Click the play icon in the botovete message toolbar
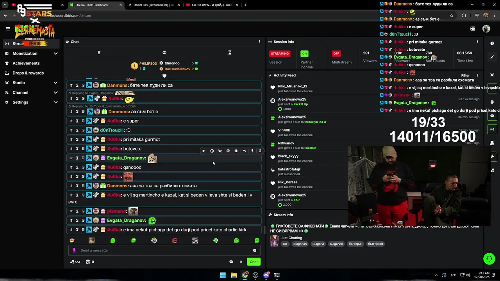500x281 pixels. point(204,151)
